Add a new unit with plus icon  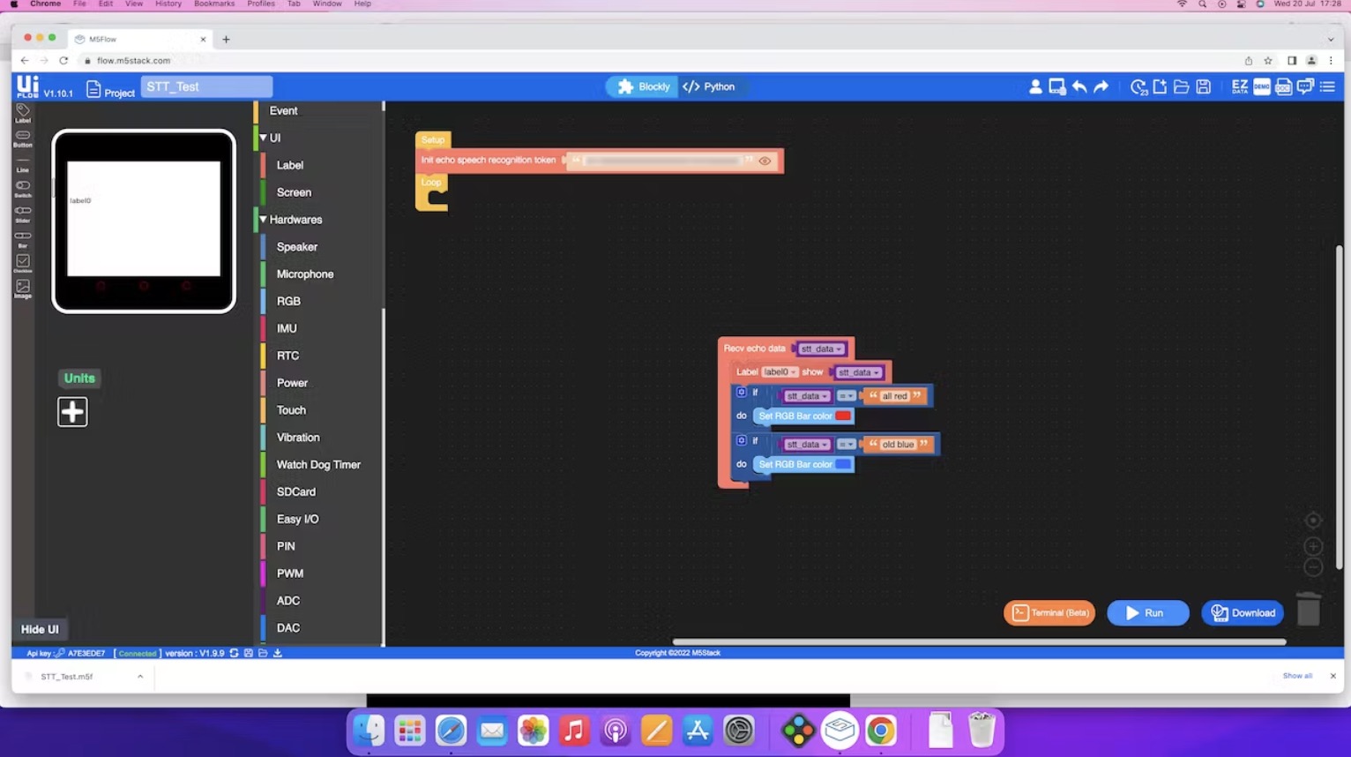click(x=72, y=412)
